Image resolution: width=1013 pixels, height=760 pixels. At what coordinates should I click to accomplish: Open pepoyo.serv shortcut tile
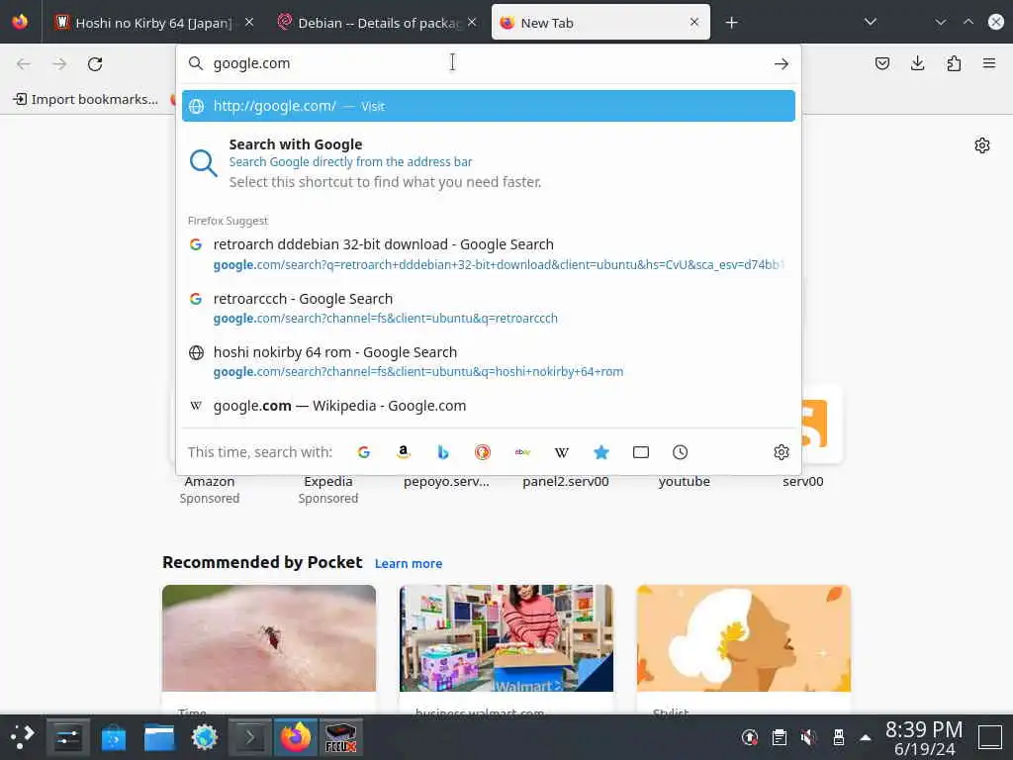click(x=446, y=482)
